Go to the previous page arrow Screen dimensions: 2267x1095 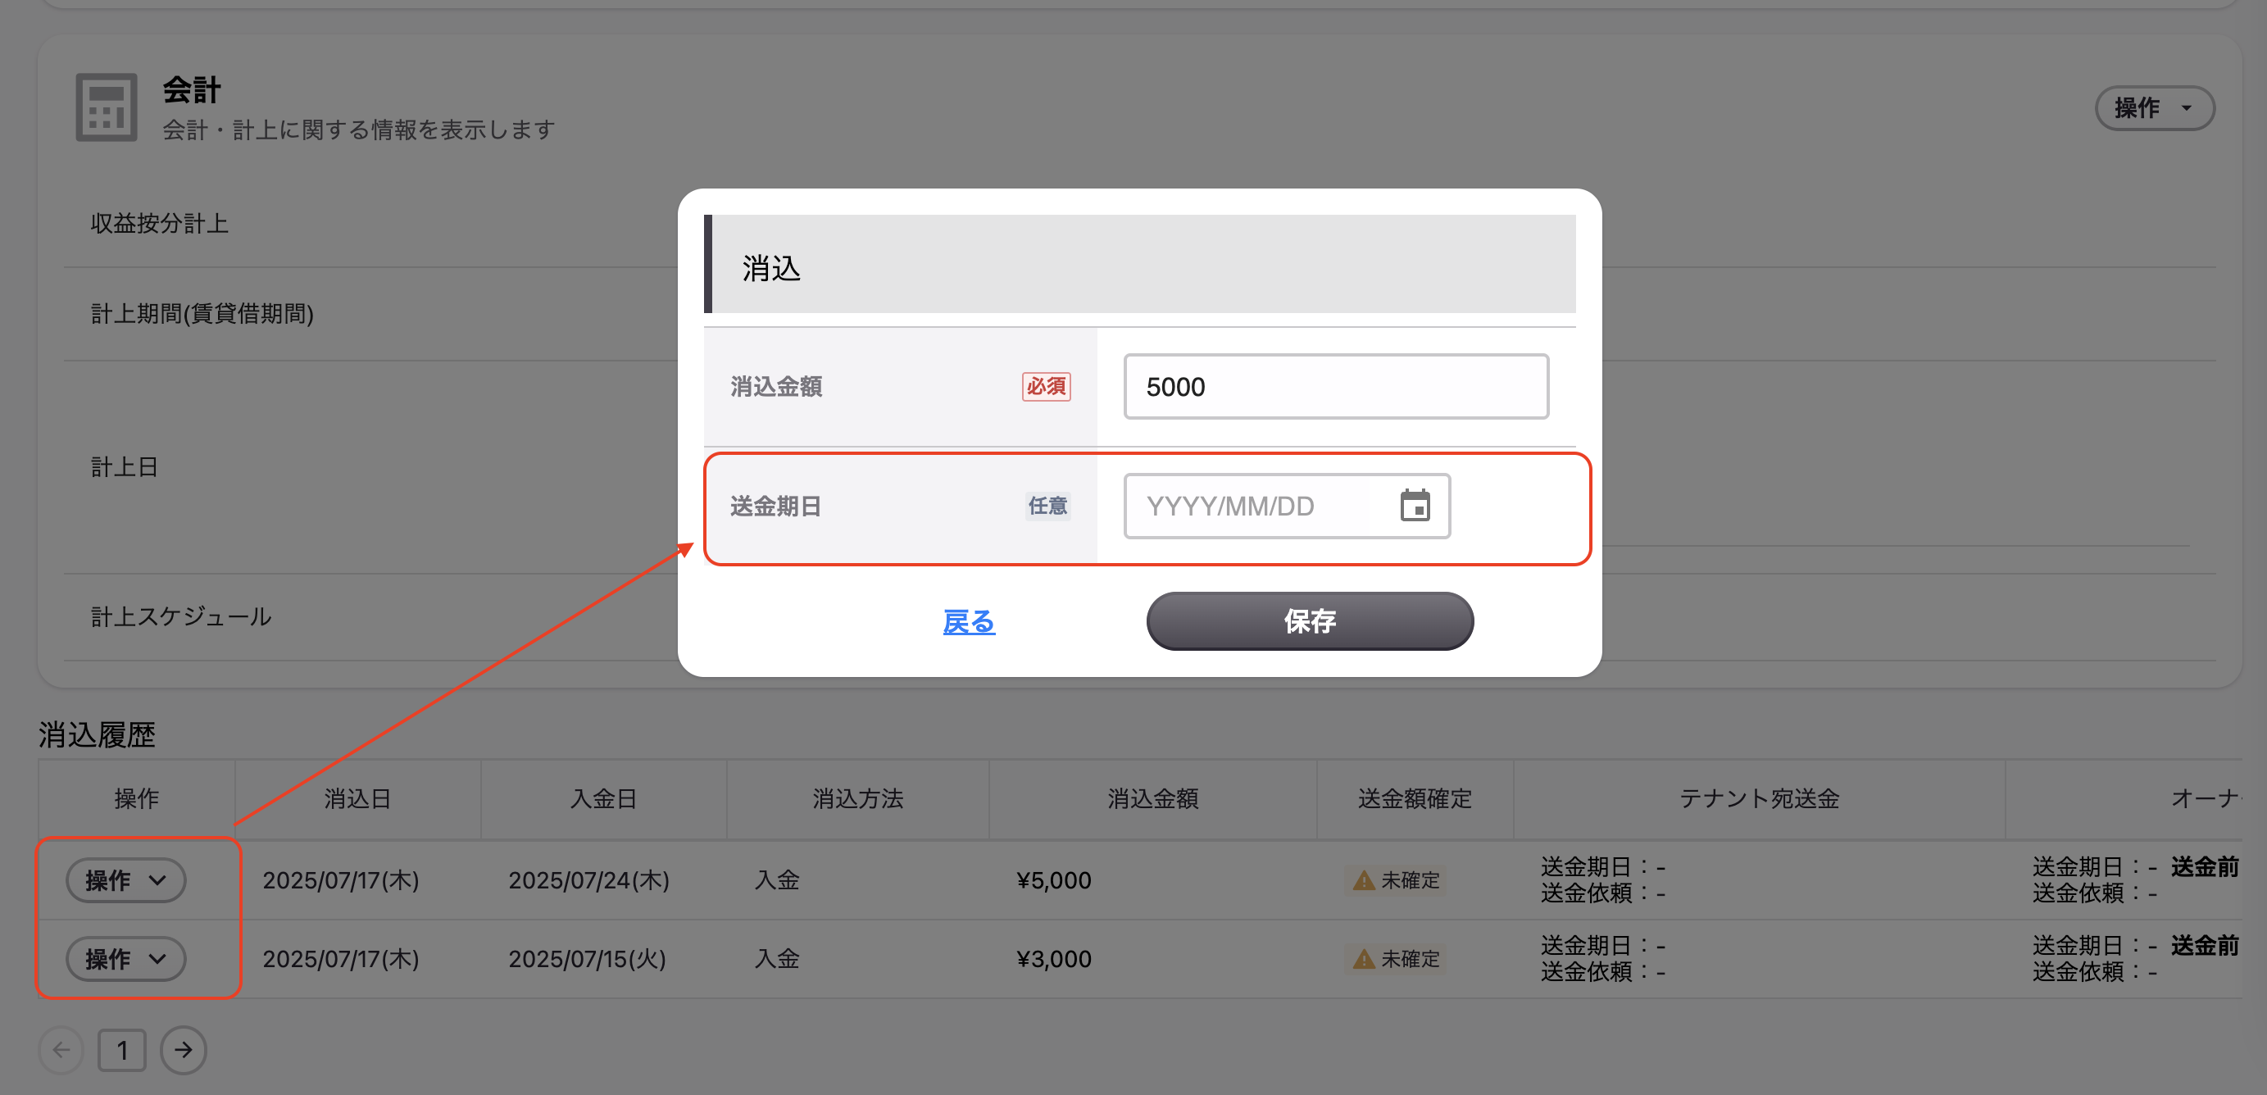point(61,1049)
